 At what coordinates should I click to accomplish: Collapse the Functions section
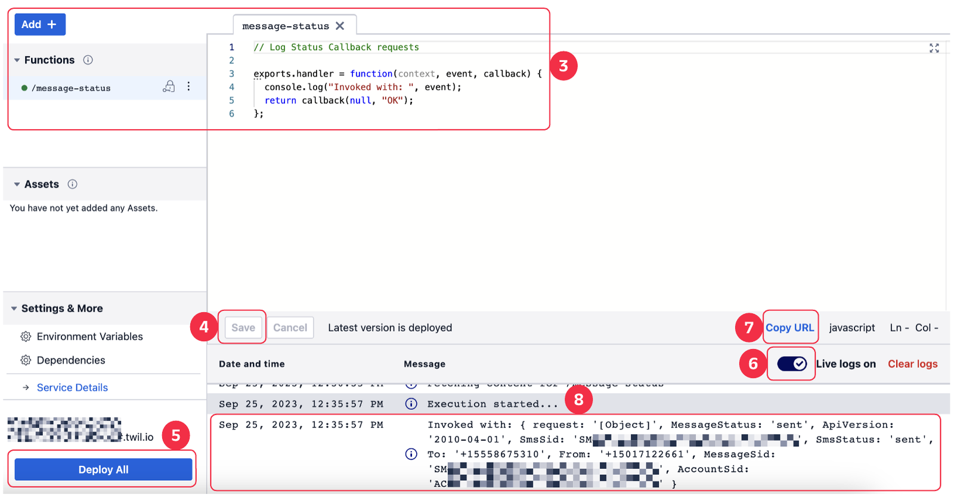tap(17, 60)
